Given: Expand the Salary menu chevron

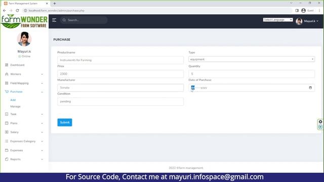Looking at the screenshot, I should tap(42, 132).
